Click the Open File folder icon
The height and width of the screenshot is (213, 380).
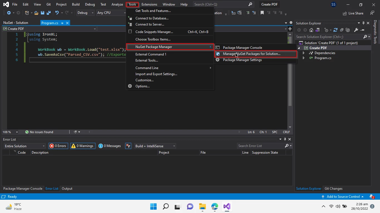tap(36, 13)
